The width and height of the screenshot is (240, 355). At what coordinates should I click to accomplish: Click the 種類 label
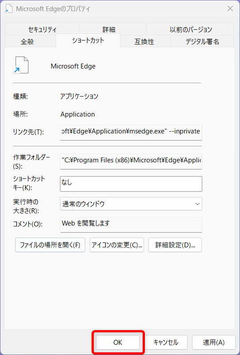(x=20, y=97)
